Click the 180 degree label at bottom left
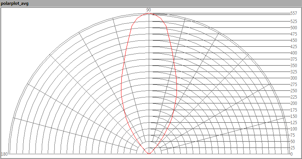Viewport: 302px width, 159px height. point(4,154)
